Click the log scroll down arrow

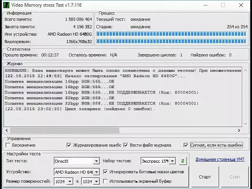[x=245, y=124]
